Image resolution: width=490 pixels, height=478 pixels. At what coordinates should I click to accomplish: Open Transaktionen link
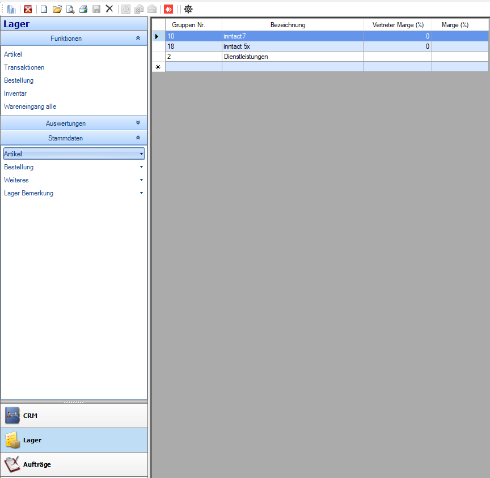(24, 67)
